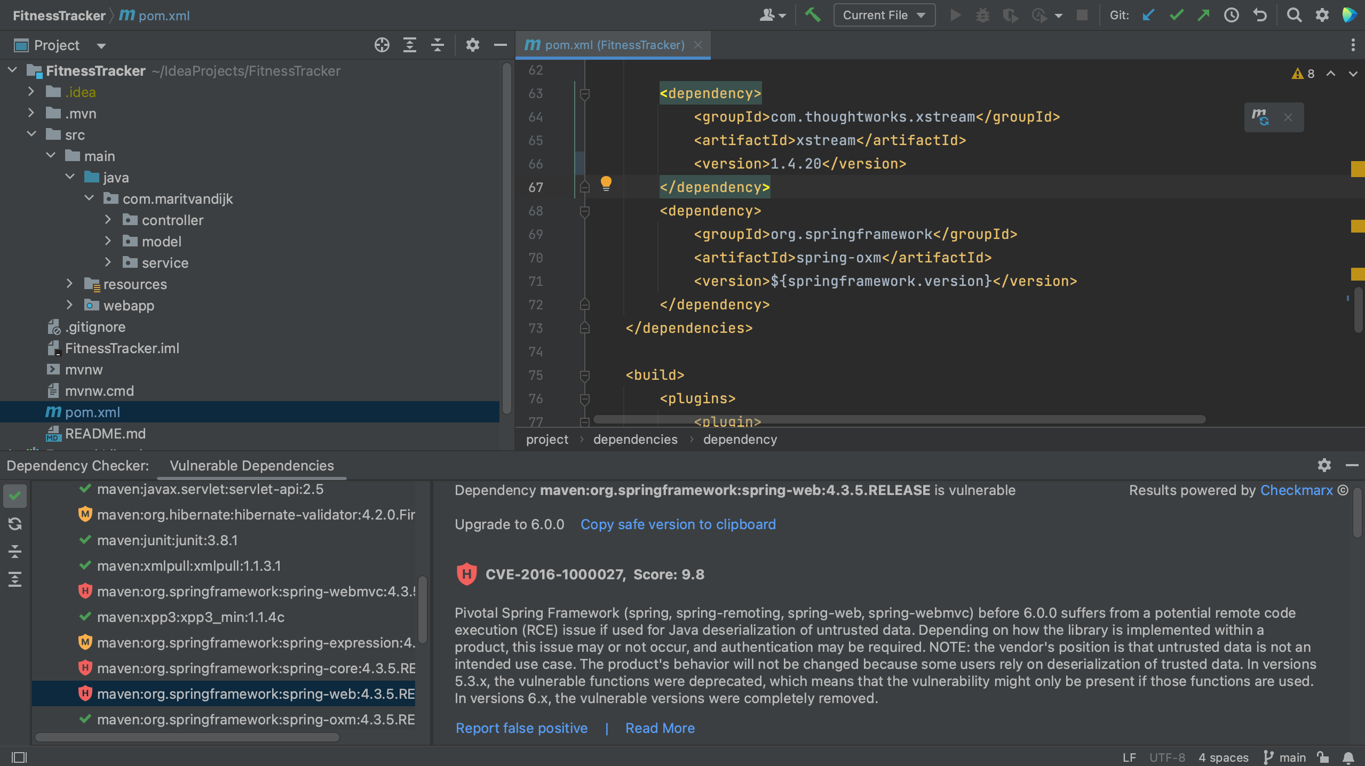The height and width of the screenshot is (766, 1365).
Task: Click the Read More link for CVE-2016-1000027
Action: point(660,728)
